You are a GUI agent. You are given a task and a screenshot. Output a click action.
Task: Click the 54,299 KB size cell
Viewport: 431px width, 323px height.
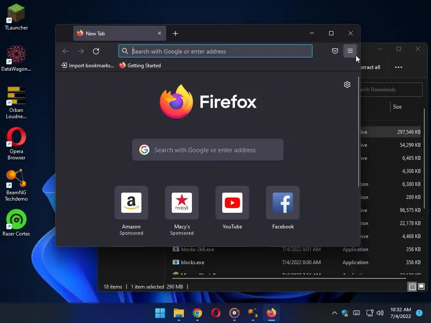coord(410,145)
